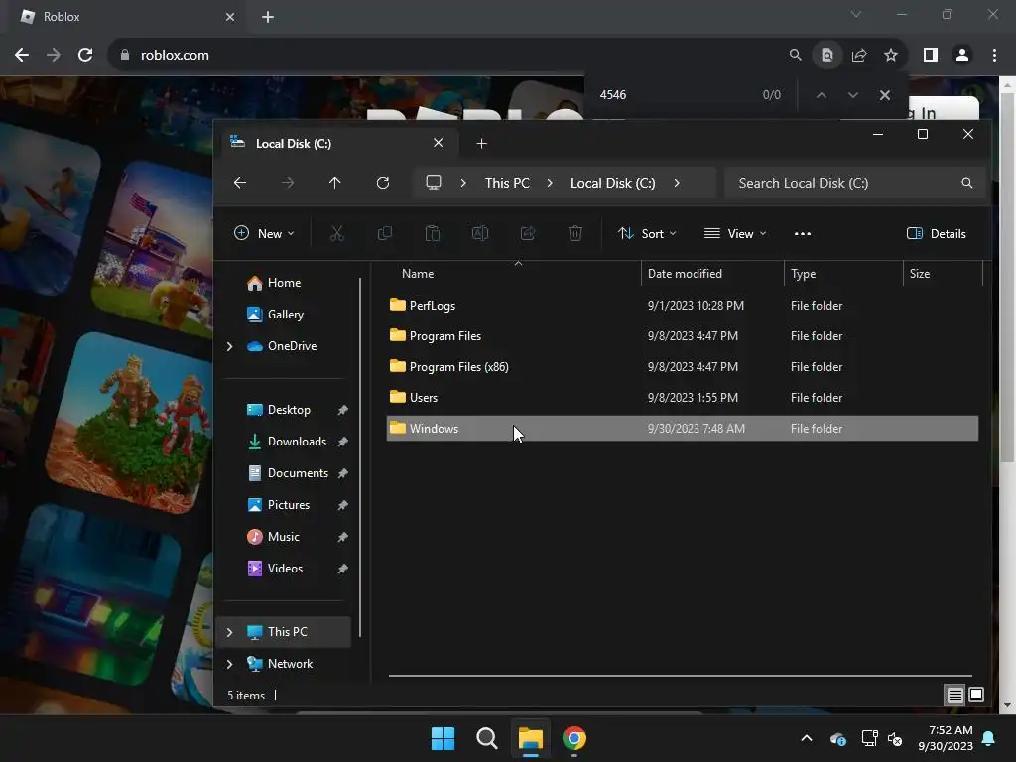Open the View dropdown
This screenshot has height=762, width=1016.
coord(735,234)
